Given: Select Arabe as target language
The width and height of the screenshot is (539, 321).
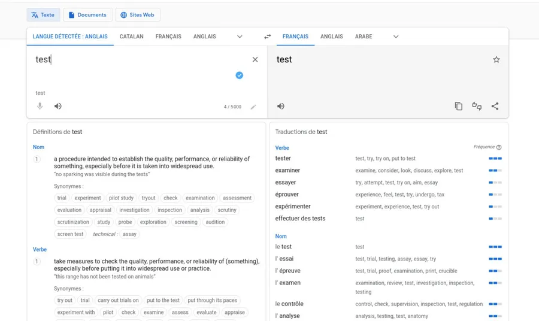Looking at the screenshot, I should [x=364, y=37].
